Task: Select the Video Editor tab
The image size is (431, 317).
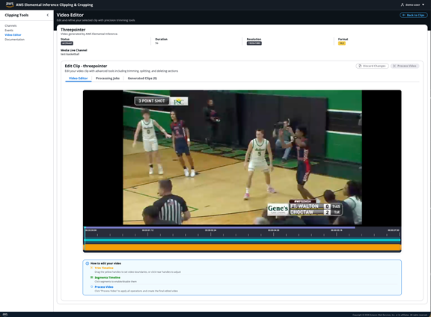Action: pyautogui.click(x=79, y=79)
